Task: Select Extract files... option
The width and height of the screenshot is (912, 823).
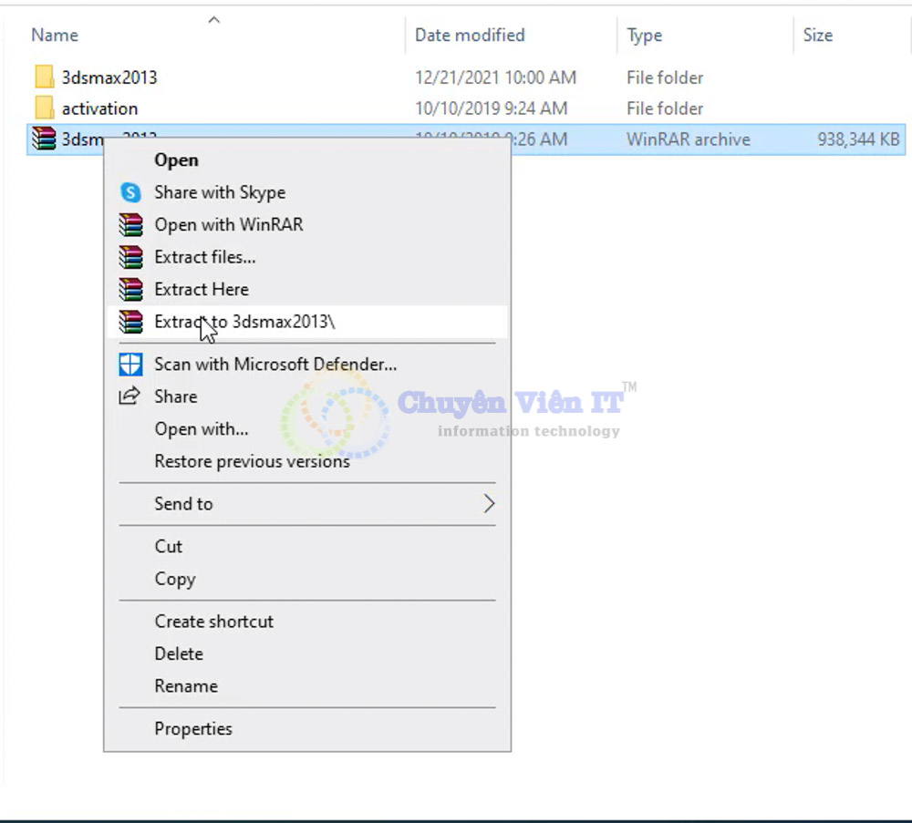Action: coord(307,257)
